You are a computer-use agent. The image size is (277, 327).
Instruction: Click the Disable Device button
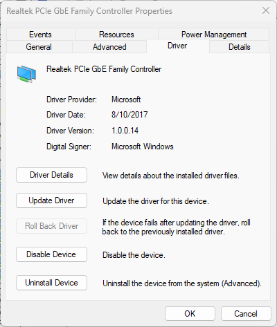51,254
